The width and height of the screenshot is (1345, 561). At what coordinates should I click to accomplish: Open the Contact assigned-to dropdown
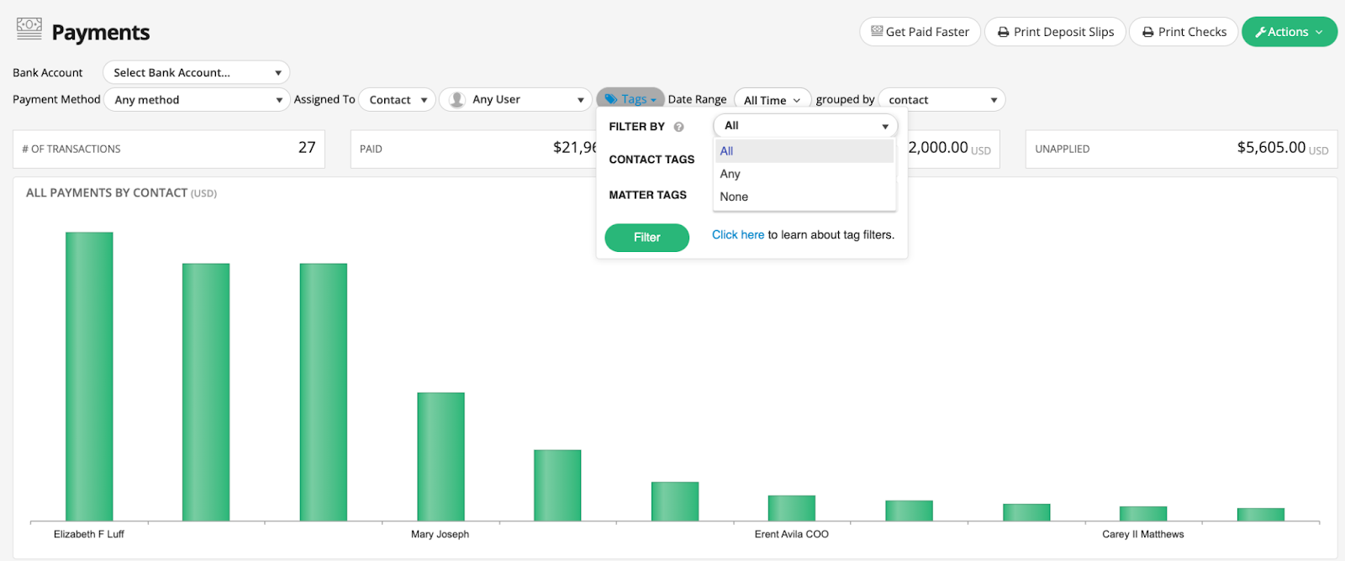tap(397, 100)
